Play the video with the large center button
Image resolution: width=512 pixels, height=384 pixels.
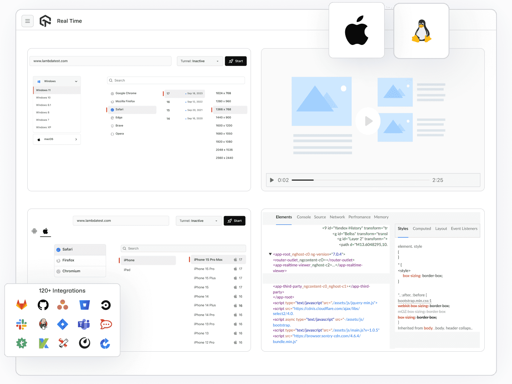(368, 121)
